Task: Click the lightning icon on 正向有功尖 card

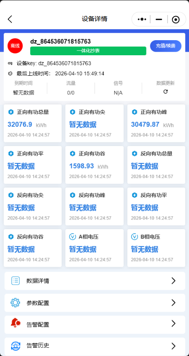Action: point(72,112)
